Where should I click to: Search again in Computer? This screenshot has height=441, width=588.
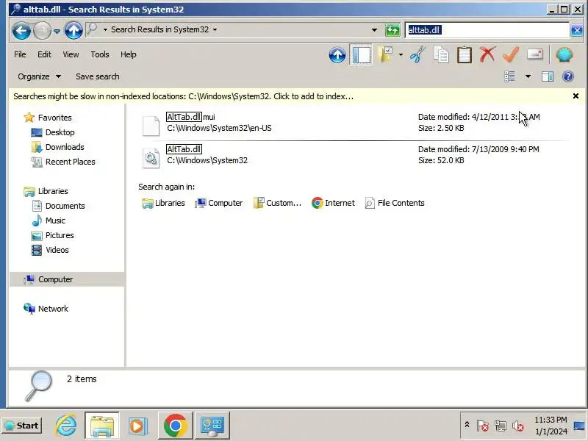click(x=218, y=203)
